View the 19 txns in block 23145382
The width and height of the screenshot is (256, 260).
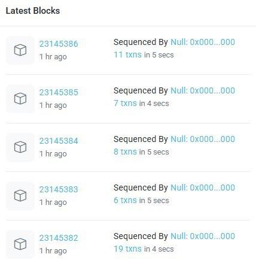[127, 249]
